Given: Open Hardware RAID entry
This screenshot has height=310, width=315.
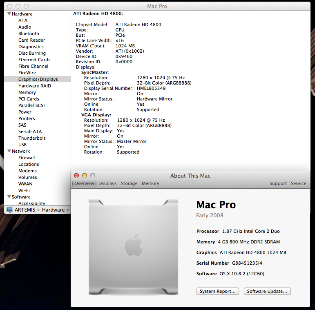Looking at the screenshot, I should [x=35, y=86].
